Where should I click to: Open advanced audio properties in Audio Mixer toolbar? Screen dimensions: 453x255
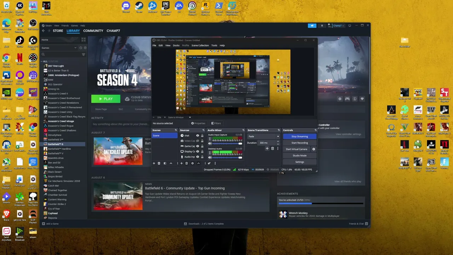209,163
